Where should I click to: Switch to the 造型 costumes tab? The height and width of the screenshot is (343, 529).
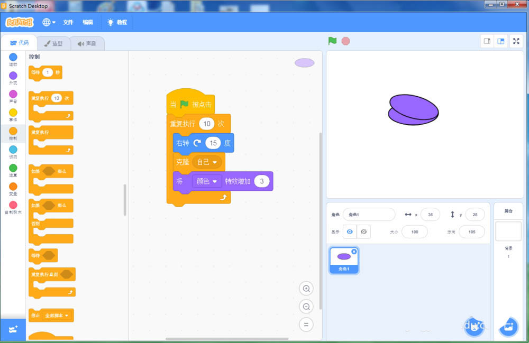[x=53, y=43]
